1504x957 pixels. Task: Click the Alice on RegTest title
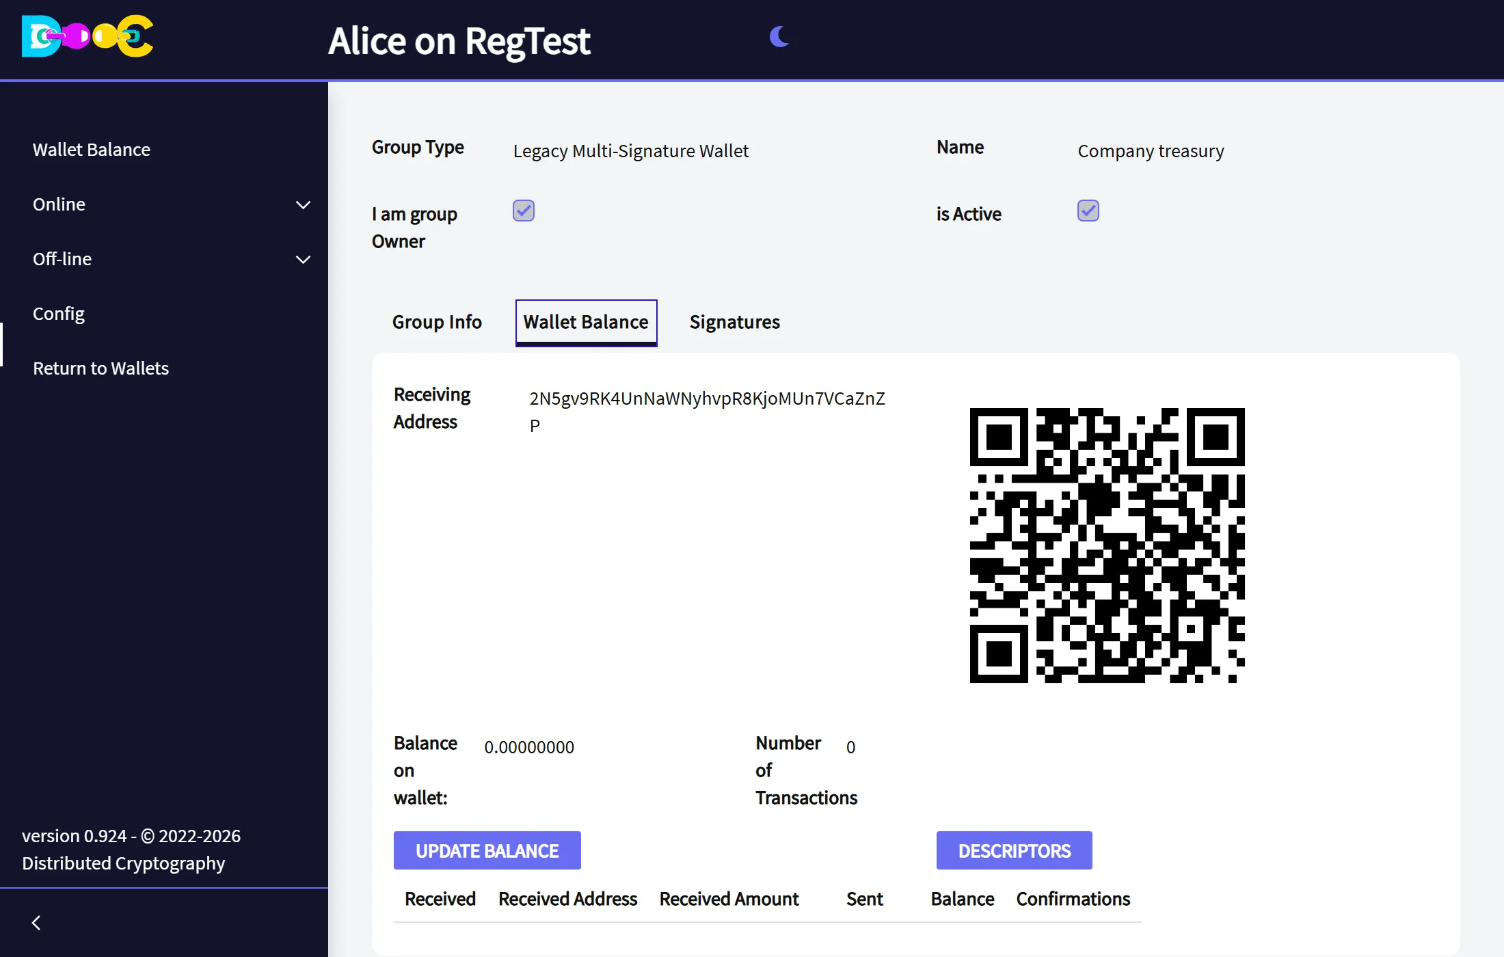tap(459, 41)
